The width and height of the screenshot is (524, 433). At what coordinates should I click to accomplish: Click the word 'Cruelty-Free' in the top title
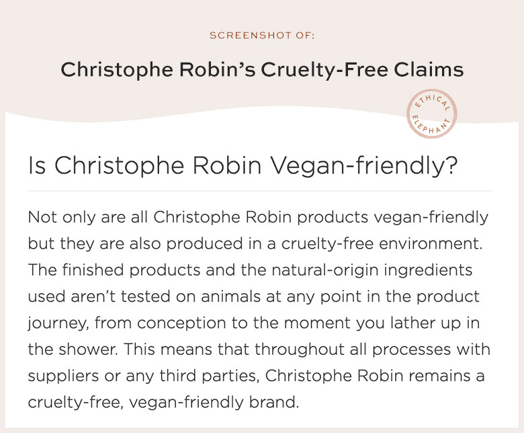coord(324,70)
